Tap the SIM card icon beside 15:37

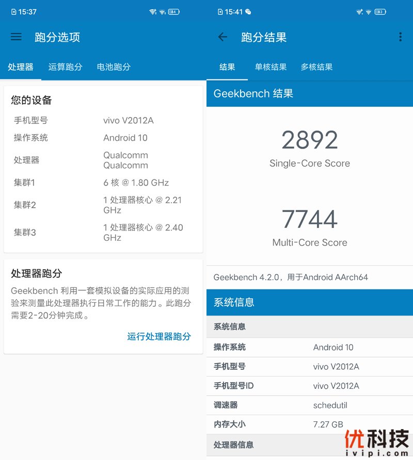click(x=13, y=12)
